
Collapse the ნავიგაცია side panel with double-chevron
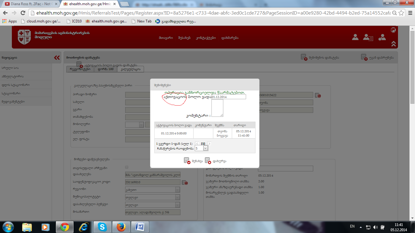click(57, 58)
